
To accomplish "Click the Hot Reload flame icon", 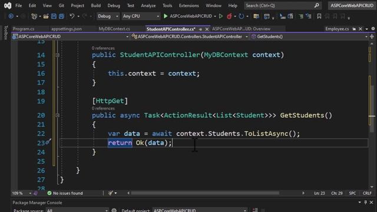I will (x=229, y=16).
